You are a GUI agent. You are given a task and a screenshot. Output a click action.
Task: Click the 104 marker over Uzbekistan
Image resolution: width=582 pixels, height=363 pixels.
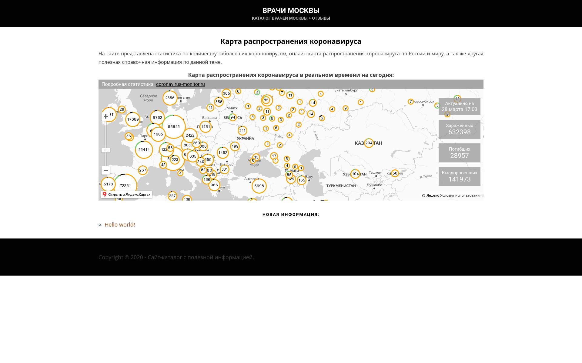tap(355, 174)
